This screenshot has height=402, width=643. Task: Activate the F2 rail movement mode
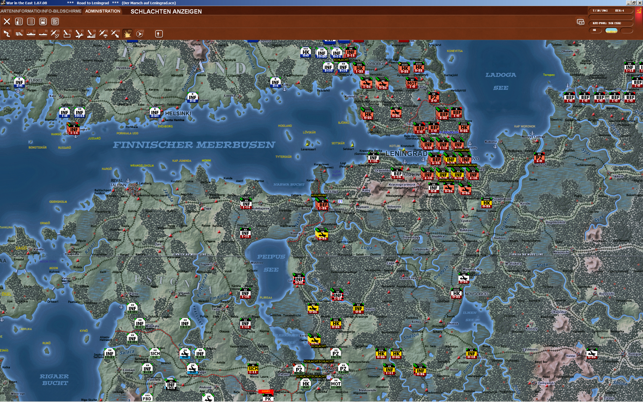pos(19,34)
